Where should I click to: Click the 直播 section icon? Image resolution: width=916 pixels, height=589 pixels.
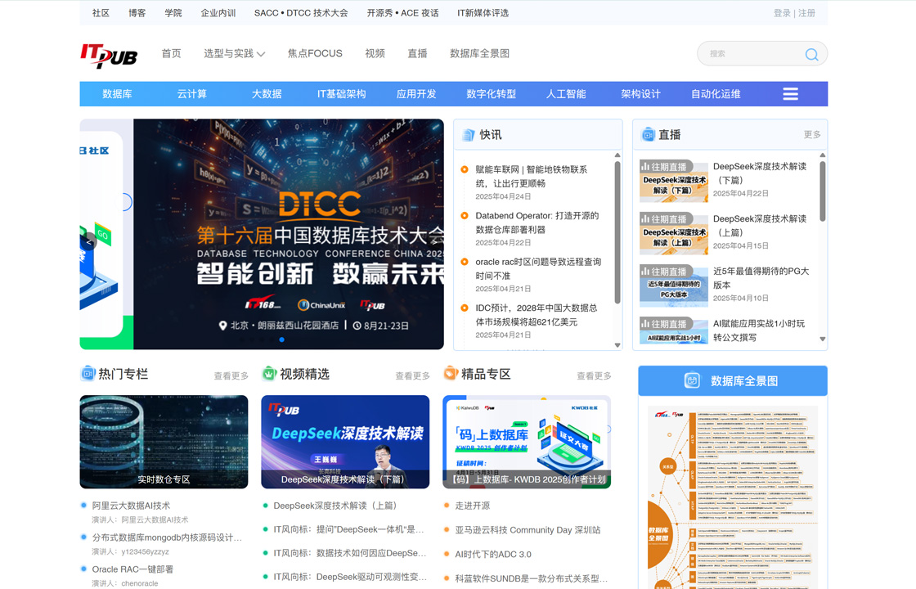tap(648, 134)
